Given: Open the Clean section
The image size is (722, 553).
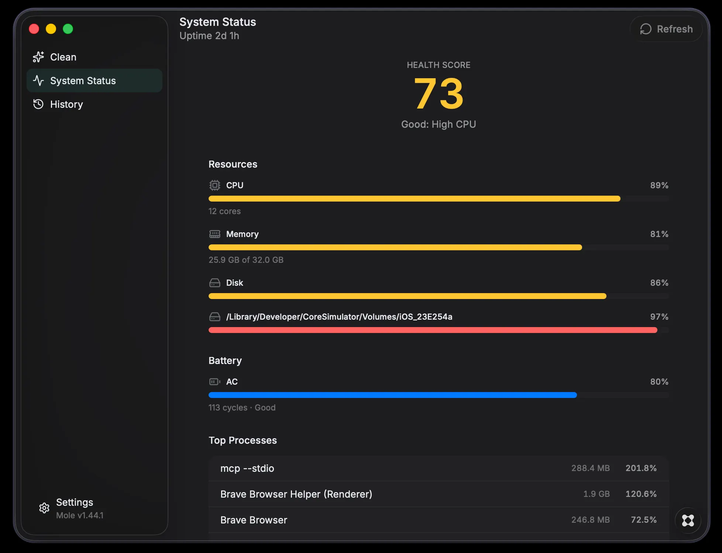Looking at the screenshot, I should 94,57.
